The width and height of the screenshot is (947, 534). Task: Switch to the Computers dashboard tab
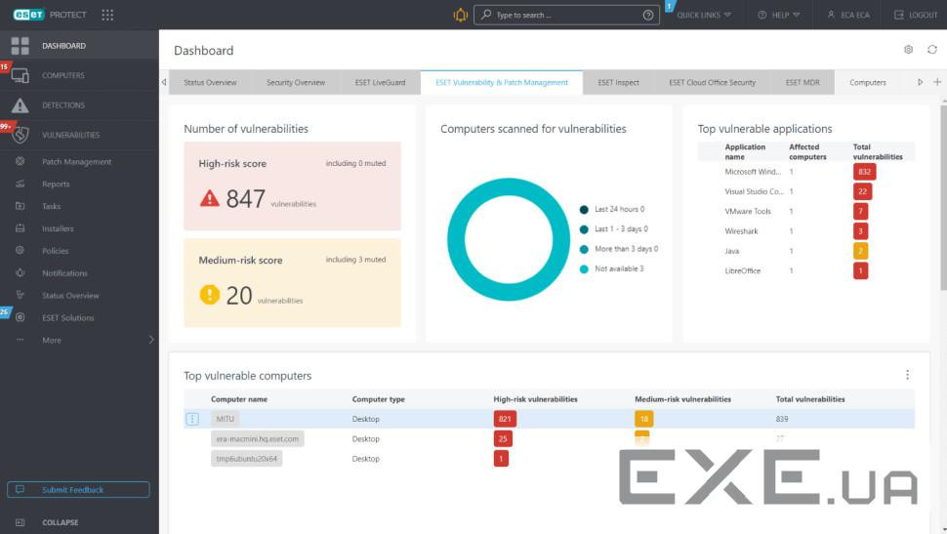[868, 82]
